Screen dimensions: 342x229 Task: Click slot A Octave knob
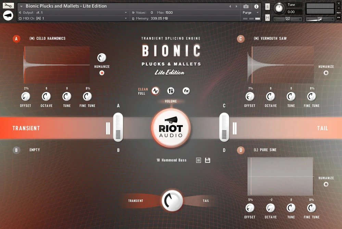point(46,97)
